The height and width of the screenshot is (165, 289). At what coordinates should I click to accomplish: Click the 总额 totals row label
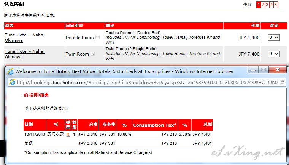[29, 143]
